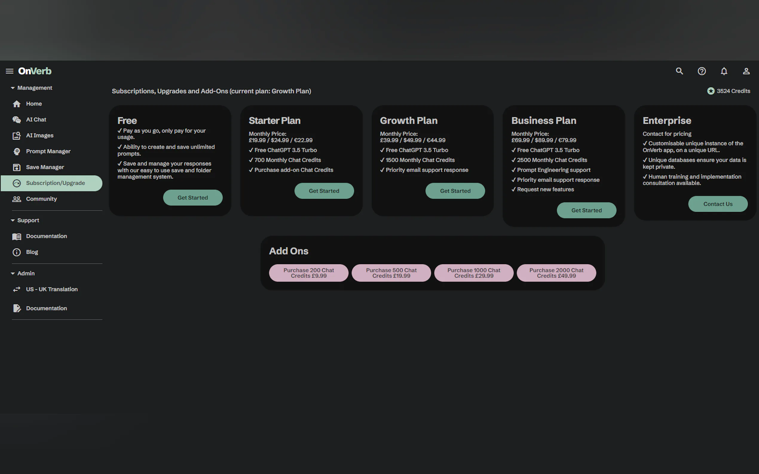Click the credits star icon

[711, 91]
